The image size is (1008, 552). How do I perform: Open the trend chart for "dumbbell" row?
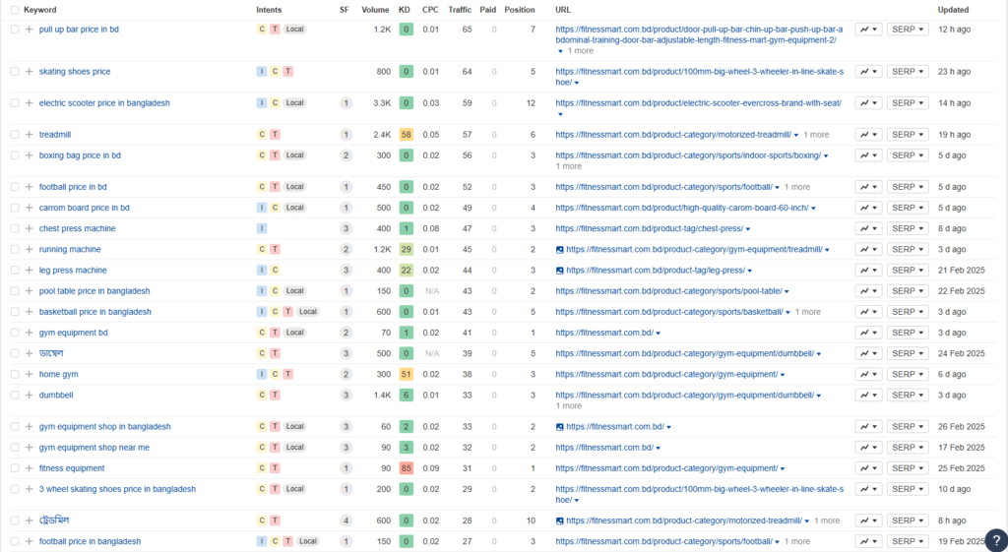[867, 396]
